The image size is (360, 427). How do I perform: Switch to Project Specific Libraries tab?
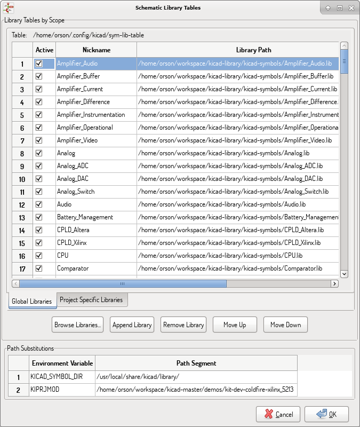coord(91,300)
